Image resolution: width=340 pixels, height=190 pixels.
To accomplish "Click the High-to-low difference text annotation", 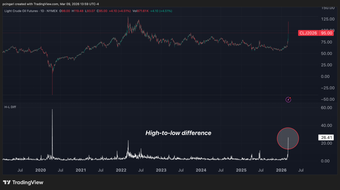I will pos(178,133).
